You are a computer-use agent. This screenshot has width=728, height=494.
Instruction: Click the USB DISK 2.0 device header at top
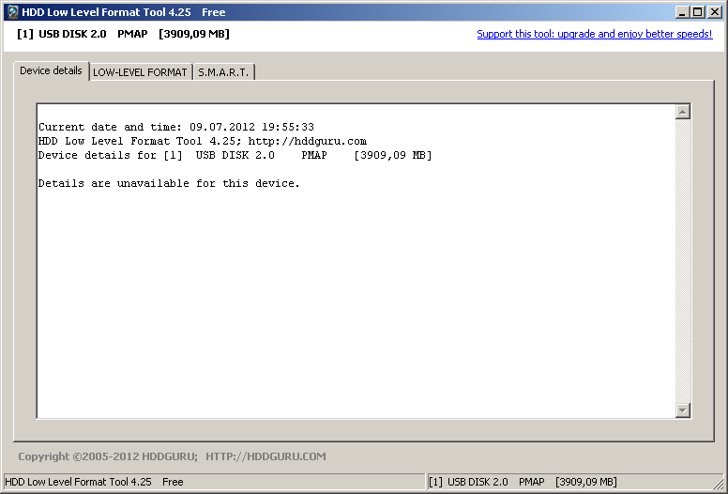(123, 34)
